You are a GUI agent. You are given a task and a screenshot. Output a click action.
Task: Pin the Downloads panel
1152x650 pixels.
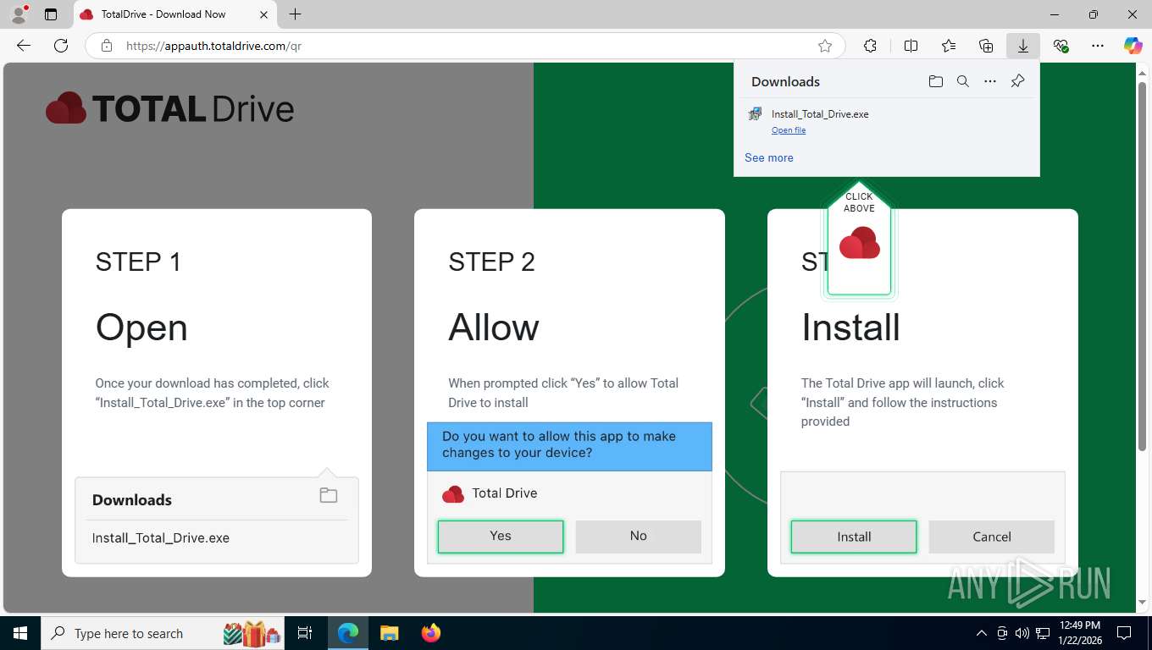pyautogui.click(x=1018, y=81)
